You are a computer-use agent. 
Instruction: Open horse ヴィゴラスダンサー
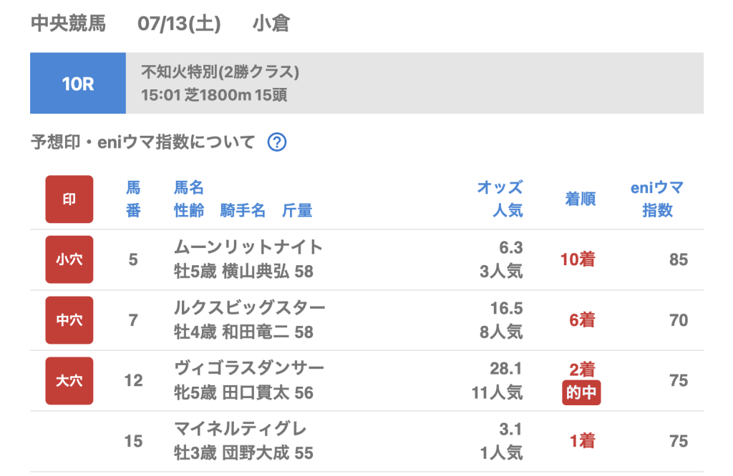249,368
